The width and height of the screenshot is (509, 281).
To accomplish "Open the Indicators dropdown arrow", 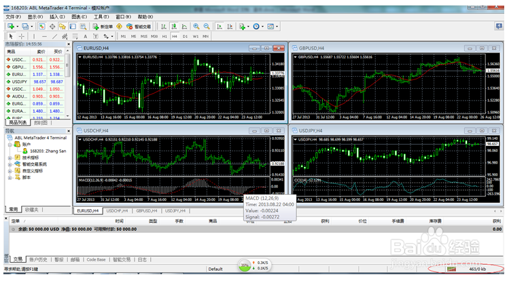I will 248,26.
